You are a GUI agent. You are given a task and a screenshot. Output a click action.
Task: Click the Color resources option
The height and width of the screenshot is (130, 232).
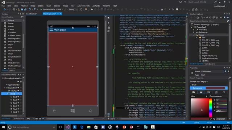pos(215,96)
